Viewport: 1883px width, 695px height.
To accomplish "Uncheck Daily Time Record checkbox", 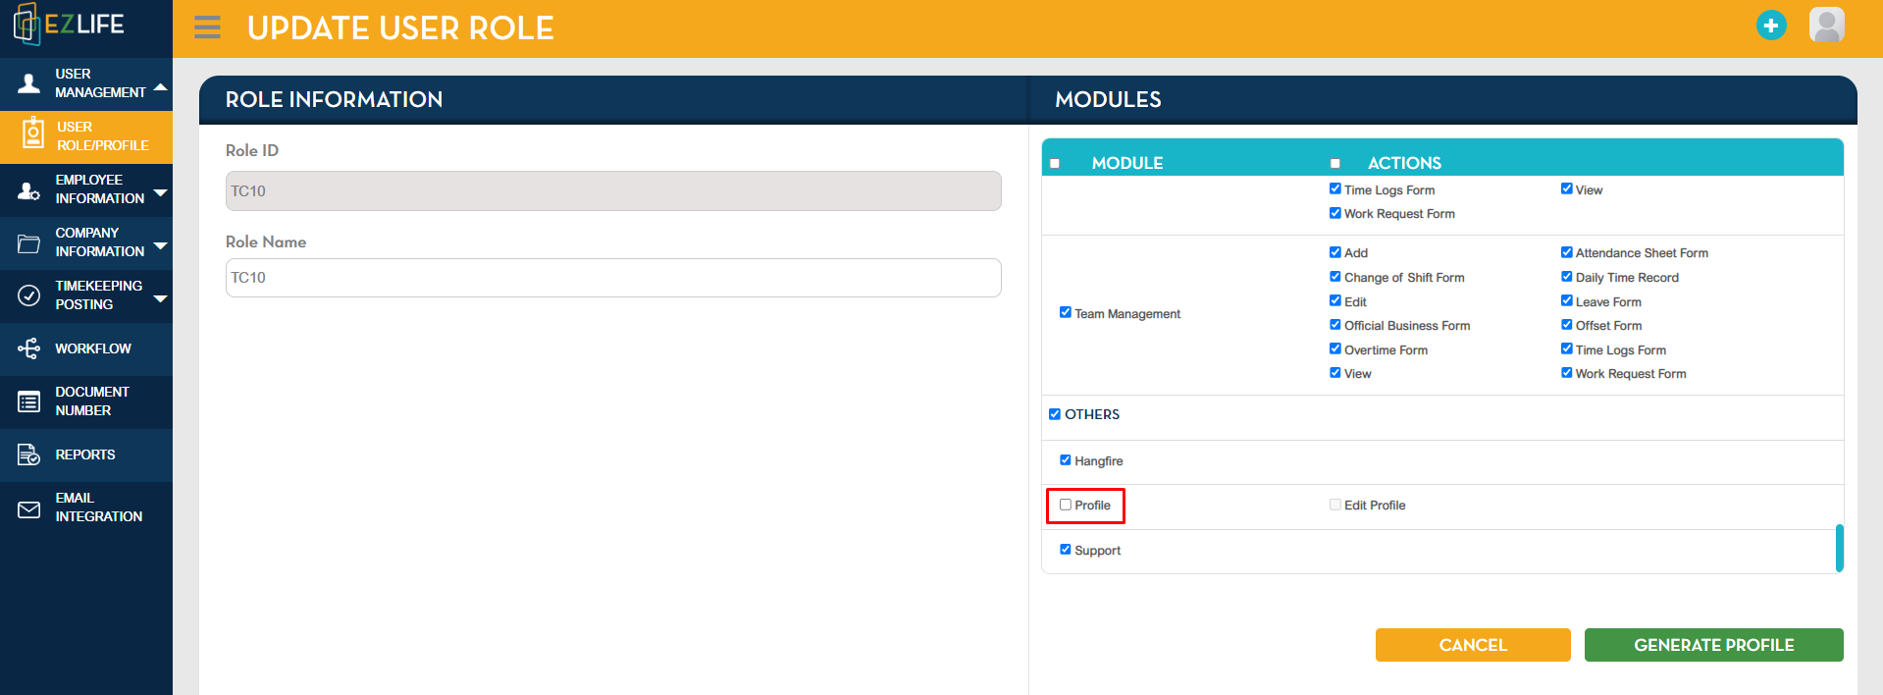I will click(x=1567, y=277).
